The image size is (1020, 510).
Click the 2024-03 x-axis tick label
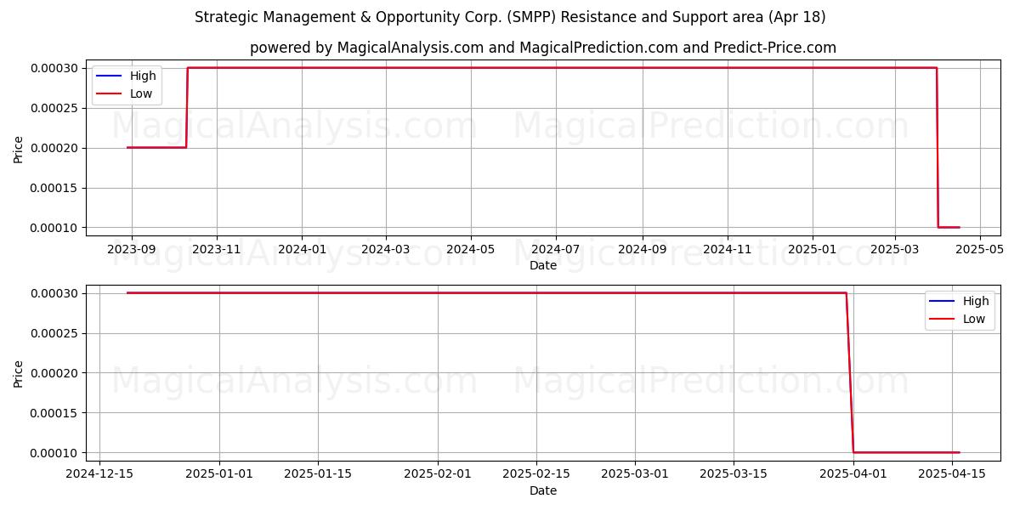tap(386, 250)
